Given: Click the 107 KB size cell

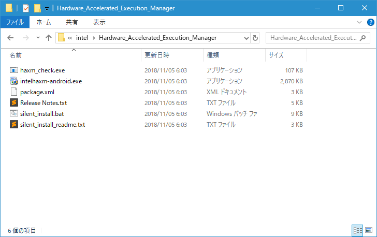Looking at the screenshot, I should pyautogui.click(x=294, y=70).
